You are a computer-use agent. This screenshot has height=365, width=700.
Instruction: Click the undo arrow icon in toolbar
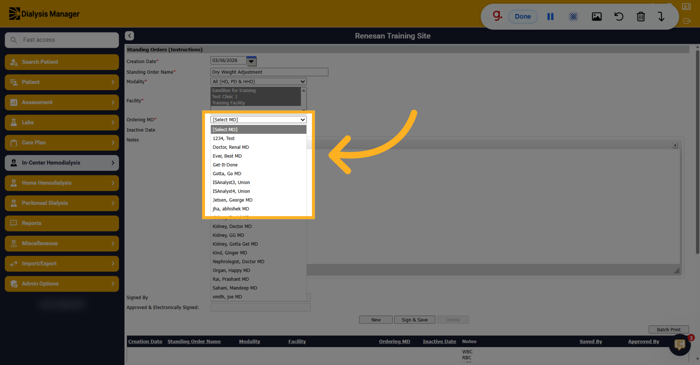click(619, 17)
